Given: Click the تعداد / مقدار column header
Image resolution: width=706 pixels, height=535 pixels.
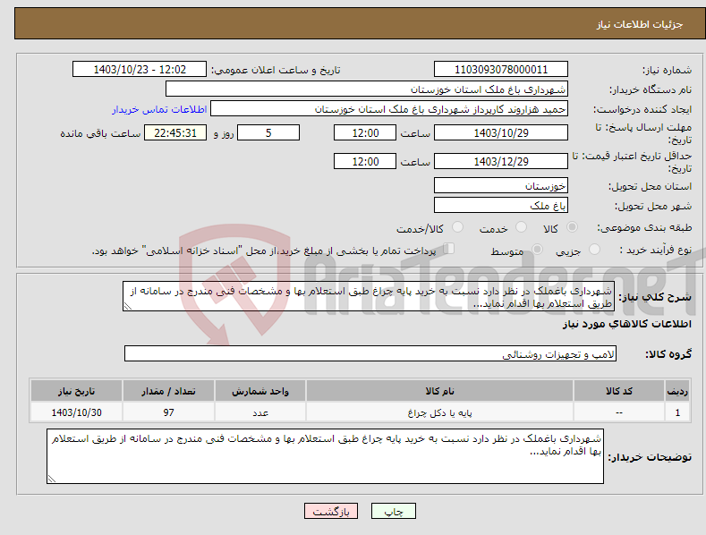Looking at the screenshot, I should coord(168,391).
